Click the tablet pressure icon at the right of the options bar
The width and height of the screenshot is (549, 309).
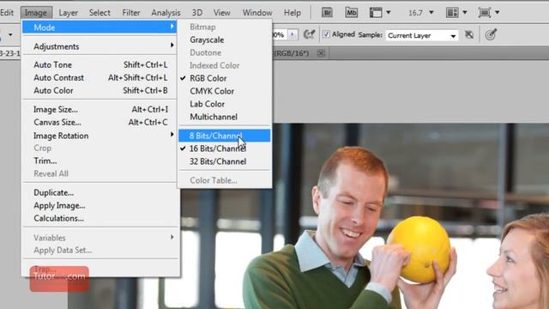(x=491, y=34)
